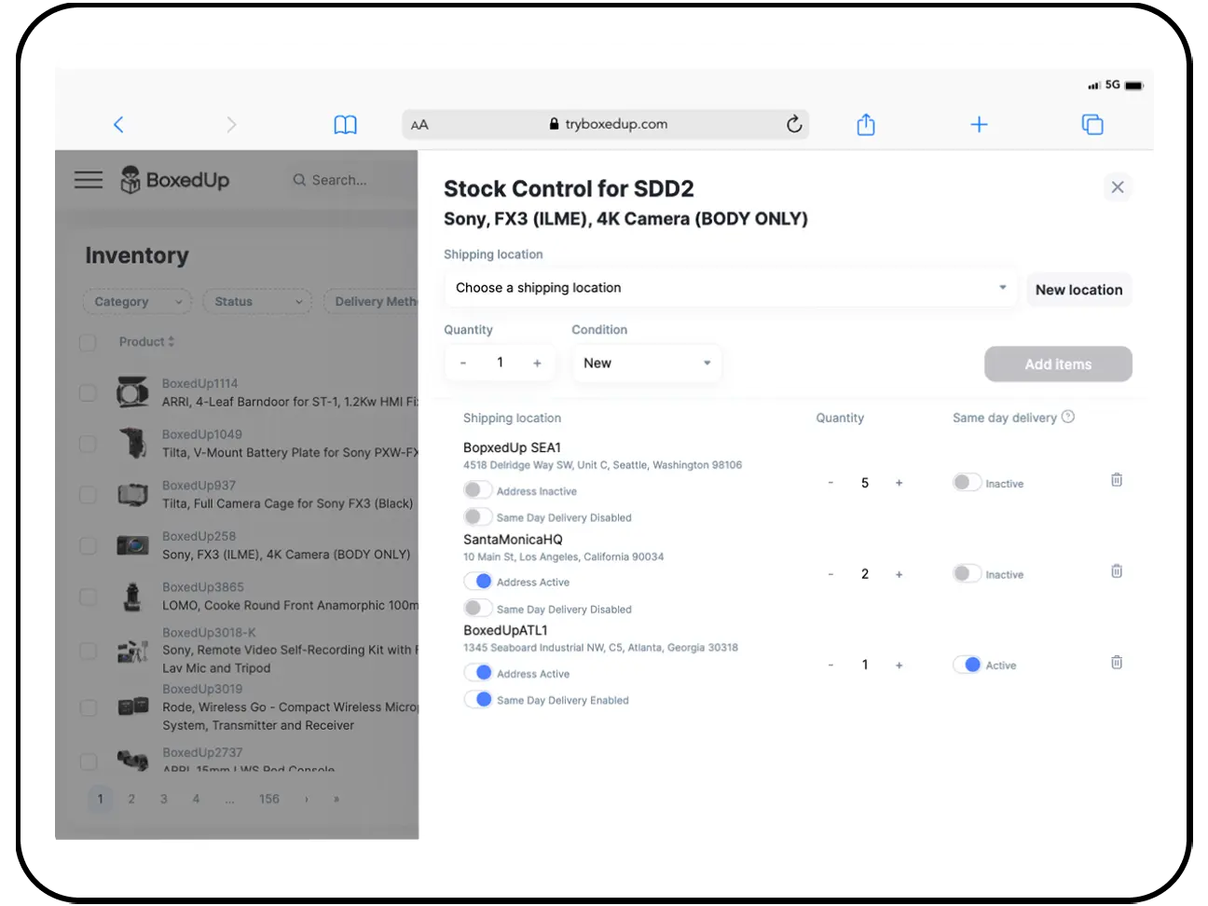Reload the tryboxedup.com page

793,124
